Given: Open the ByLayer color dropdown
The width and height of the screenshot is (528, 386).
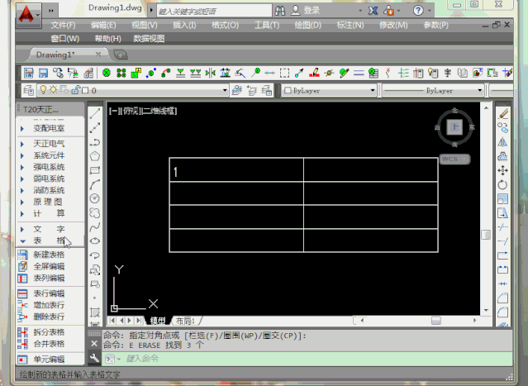Looking at the screenshot, I should (373, 90).
